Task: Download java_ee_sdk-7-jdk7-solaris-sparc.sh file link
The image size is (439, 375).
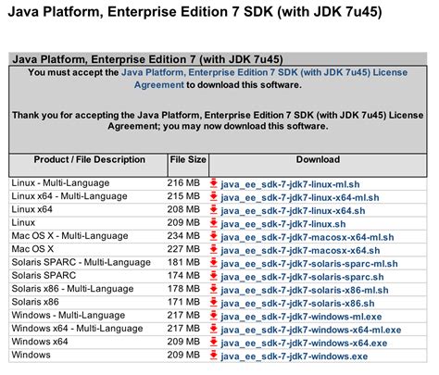Action: [302, 278]
